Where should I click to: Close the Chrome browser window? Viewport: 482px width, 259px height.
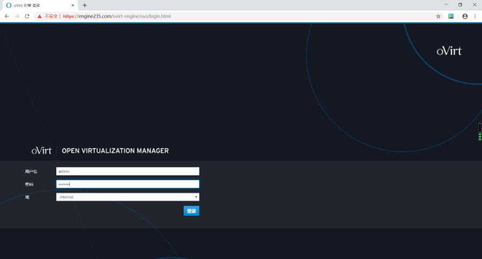tap(475, 5)
